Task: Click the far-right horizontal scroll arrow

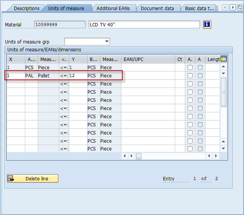Action: [216, 156]
